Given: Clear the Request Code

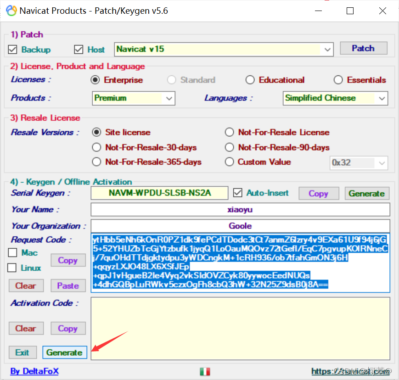Looking at the screenshot, I should [26, 285].
